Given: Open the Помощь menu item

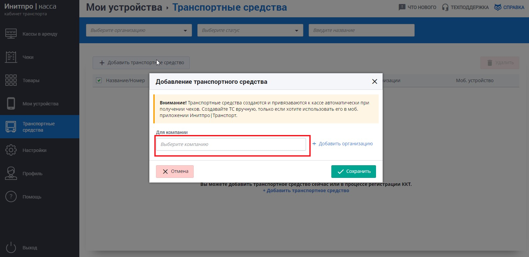Looking at the screenshot, I should 40,197.
